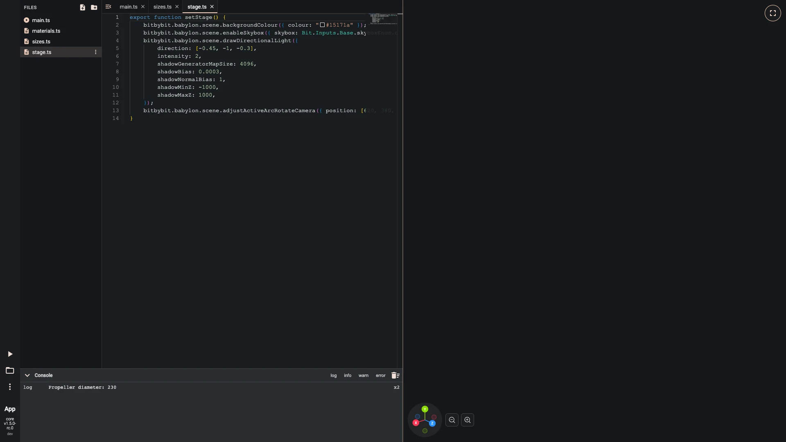This screenshot has height=442, width=786.
Task: Switch to the stage.ts tab
Action: [196, 7]
